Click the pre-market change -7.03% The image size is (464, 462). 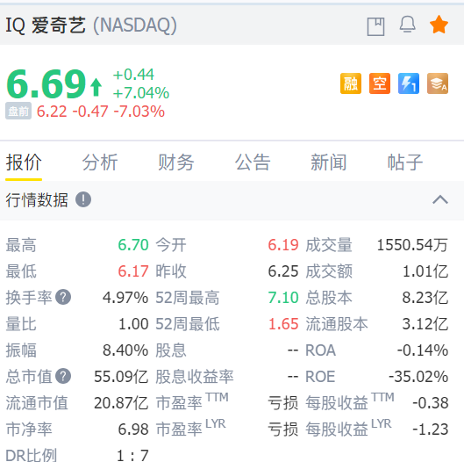[139, 112]
